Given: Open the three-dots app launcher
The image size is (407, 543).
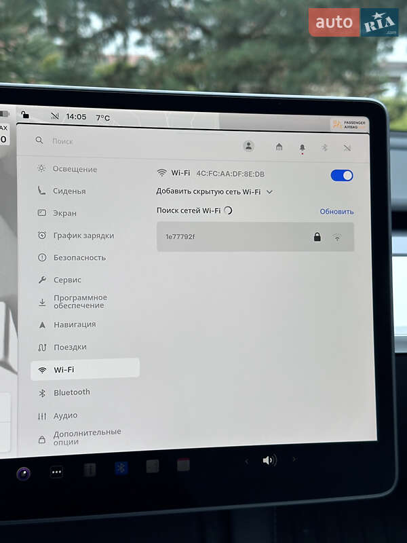Looking at the screenshot, I should coord(56,472).
